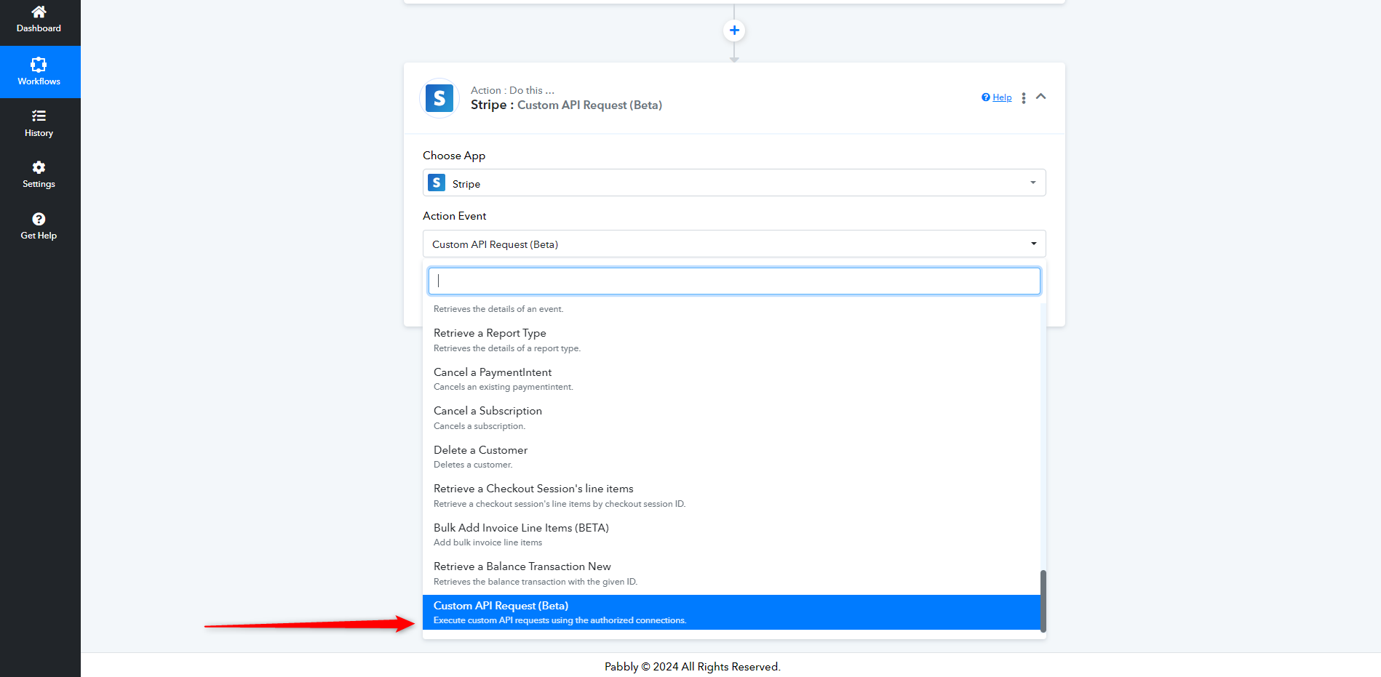Open the three-dot options menu
The image size is (1381, 677).
[x=1024, y=98]
